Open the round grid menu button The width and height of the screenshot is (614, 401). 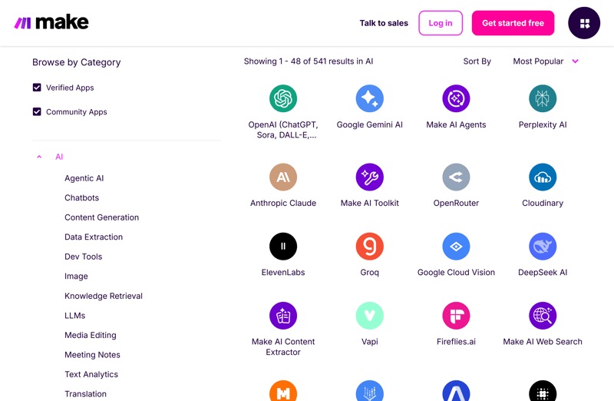click(x=584, y=23)
